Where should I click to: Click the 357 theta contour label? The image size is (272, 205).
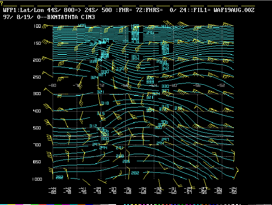pyautogui.click(x=135, y=57)
